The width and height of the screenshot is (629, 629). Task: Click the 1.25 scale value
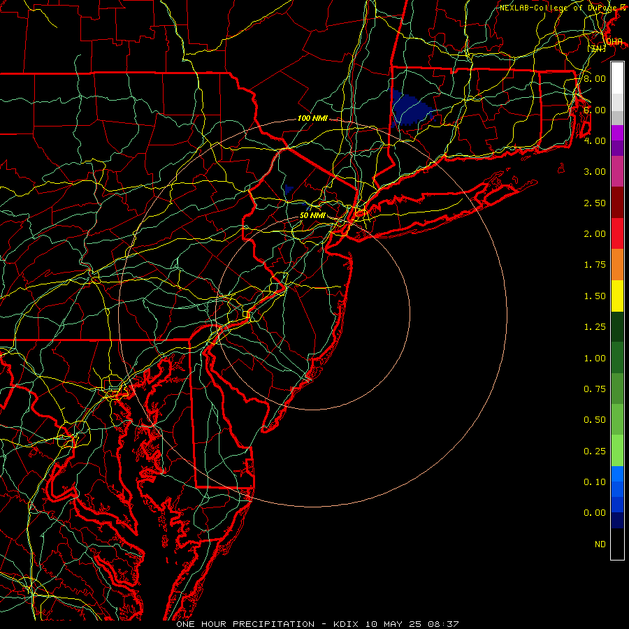595,327
